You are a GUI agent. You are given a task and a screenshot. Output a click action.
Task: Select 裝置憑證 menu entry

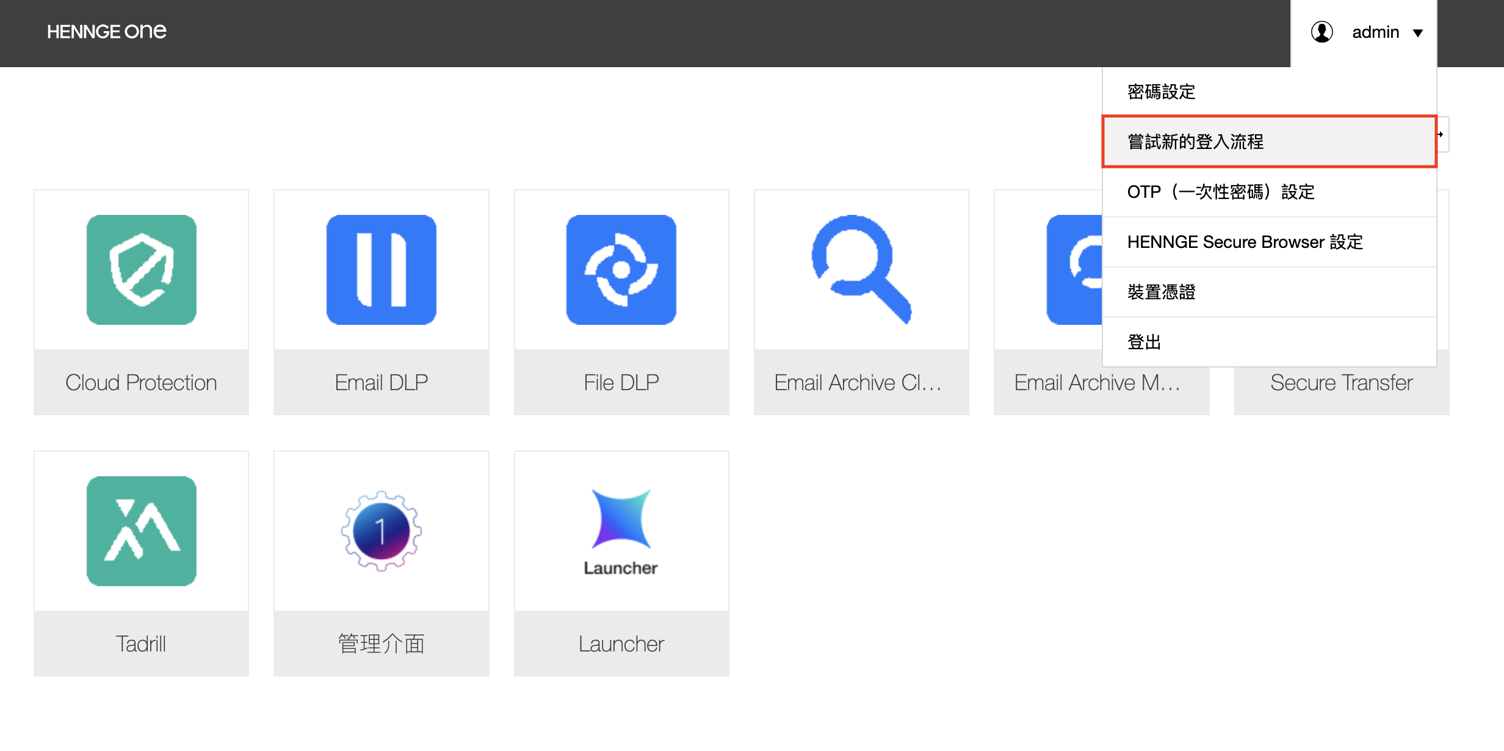coord(1269,292)
